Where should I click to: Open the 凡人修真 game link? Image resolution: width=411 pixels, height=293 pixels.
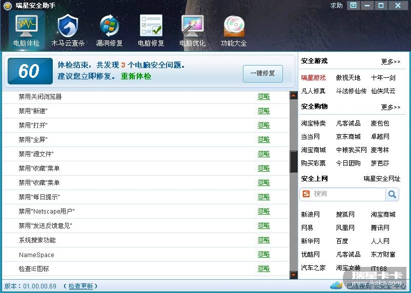(x=313, y=91)
